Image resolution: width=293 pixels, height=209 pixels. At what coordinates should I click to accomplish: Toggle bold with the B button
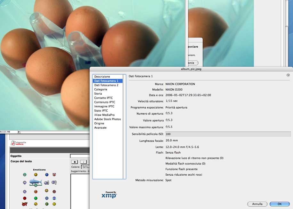74,162
